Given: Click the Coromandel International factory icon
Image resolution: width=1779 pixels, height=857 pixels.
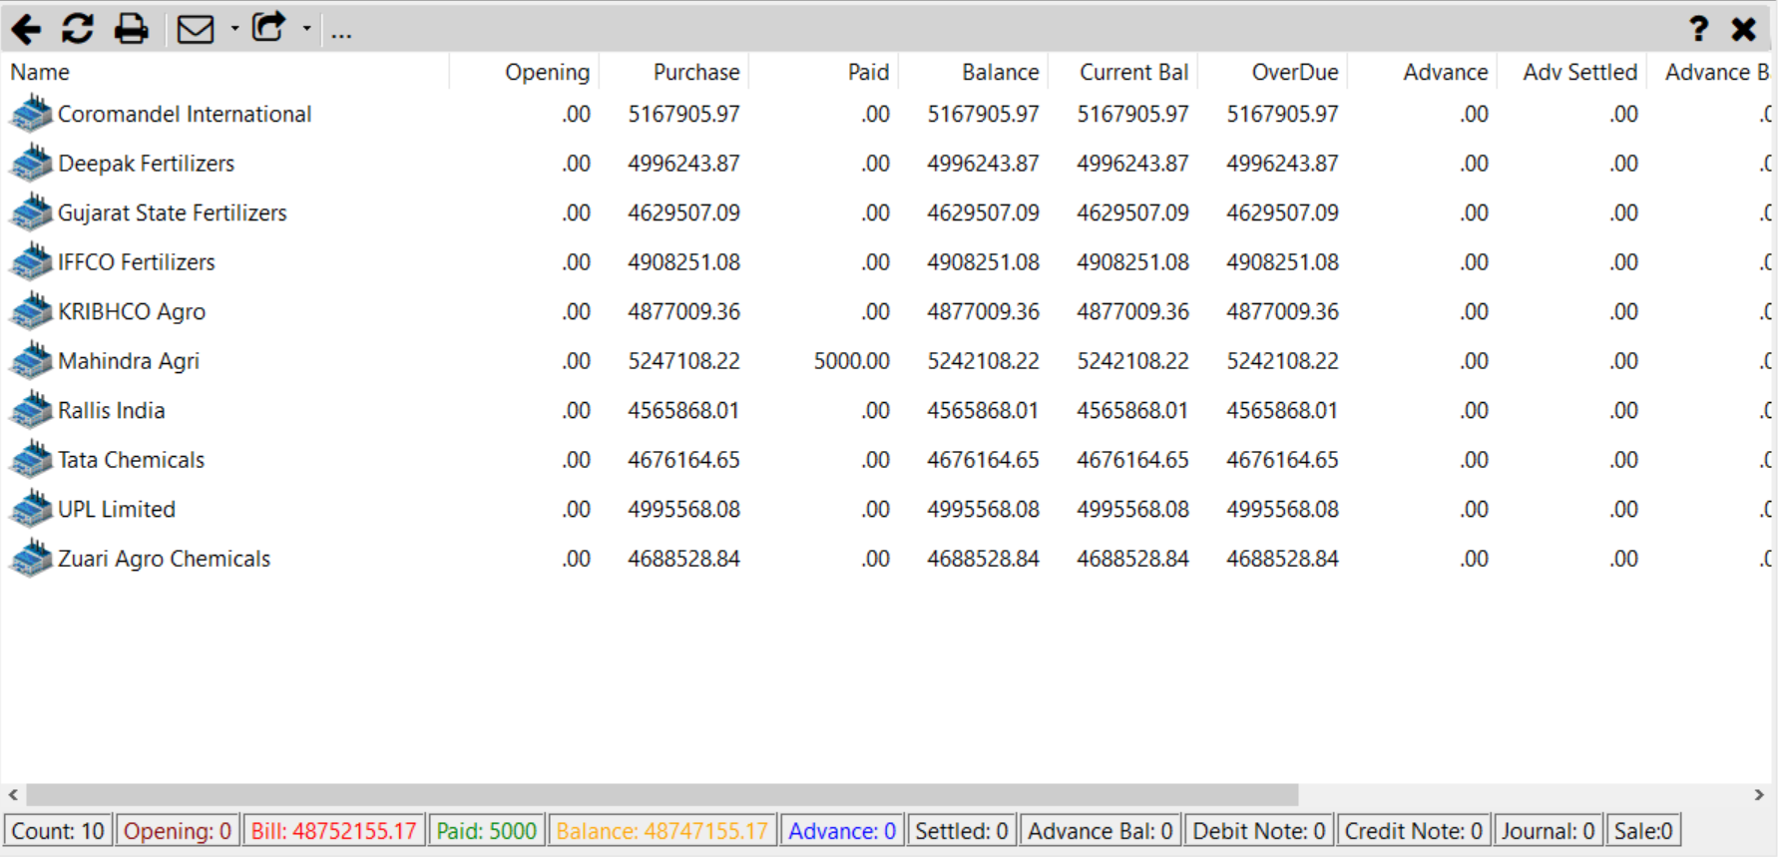Looking at the screenshot, I should [x=31, y=113].
